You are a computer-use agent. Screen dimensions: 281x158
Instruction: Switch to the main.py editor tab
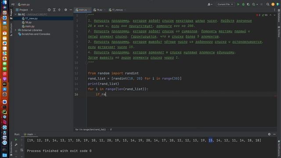click(83, 10)
